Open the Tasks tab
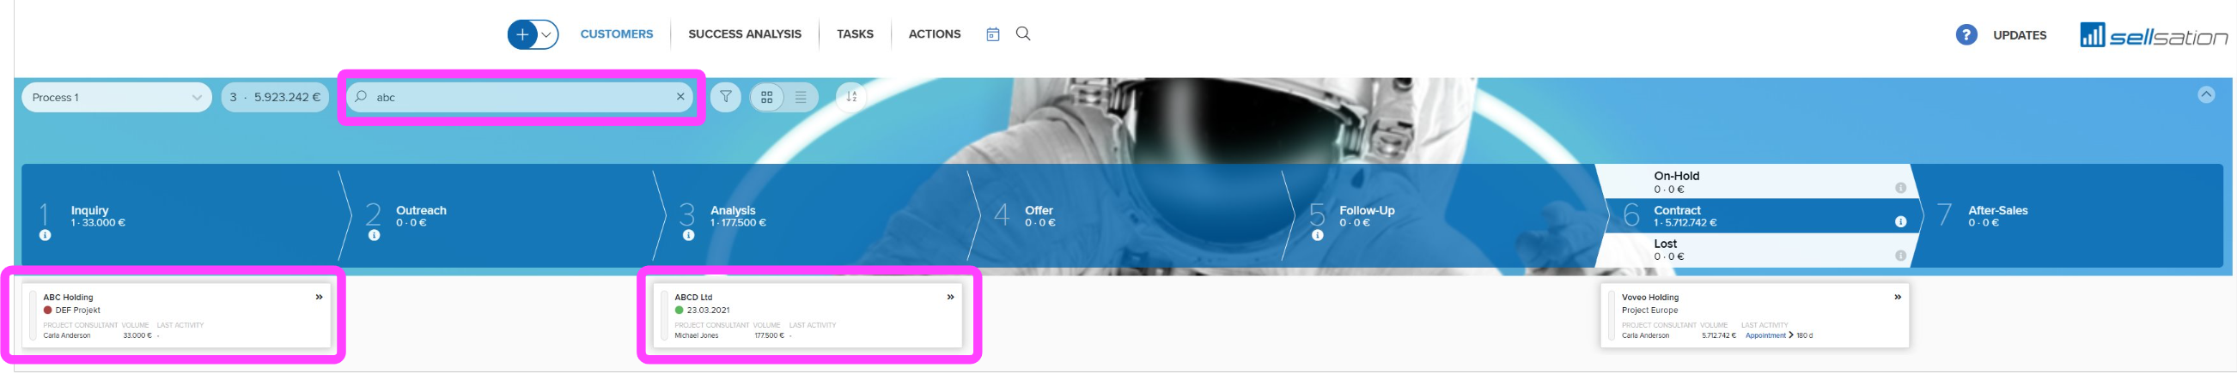This screenshot has height=380, width=2237. point(855,33)
